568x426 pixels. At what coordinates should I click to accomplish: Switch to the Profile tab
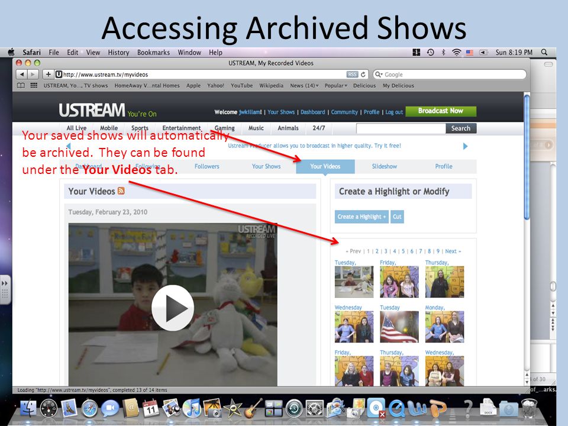click(444, 166)
